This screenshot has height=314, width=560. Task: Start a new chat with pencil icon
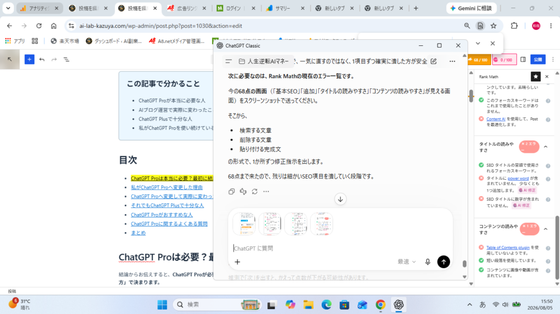(x=434, y=61)
